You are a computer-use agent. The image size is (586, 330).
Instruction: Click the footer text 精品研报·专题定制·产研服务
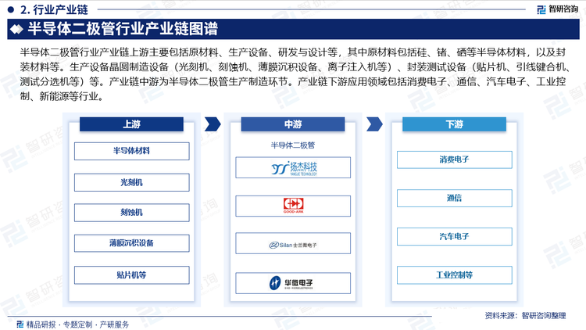[77, 325]
